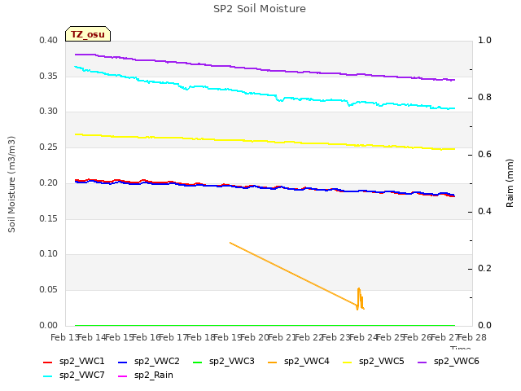The height and width of the screenshot is (391, 521).
Task: Click the Feb 13 date tick label
Action: pyautogui.click(x=65, y=338)
